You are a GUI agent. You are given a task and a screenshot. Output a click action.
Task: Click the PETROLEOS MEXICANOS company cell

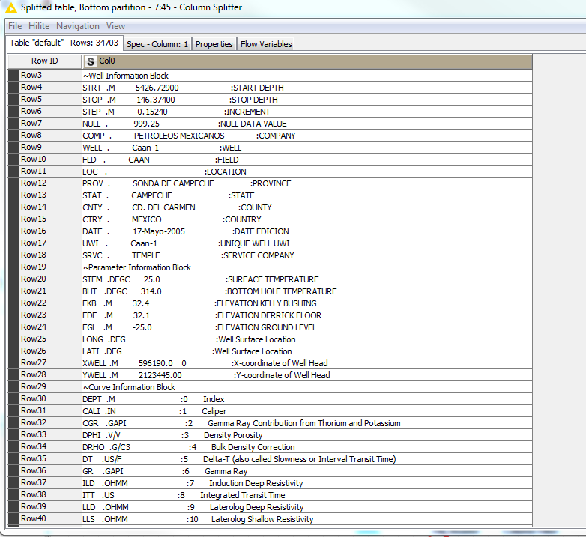point(307,135)
